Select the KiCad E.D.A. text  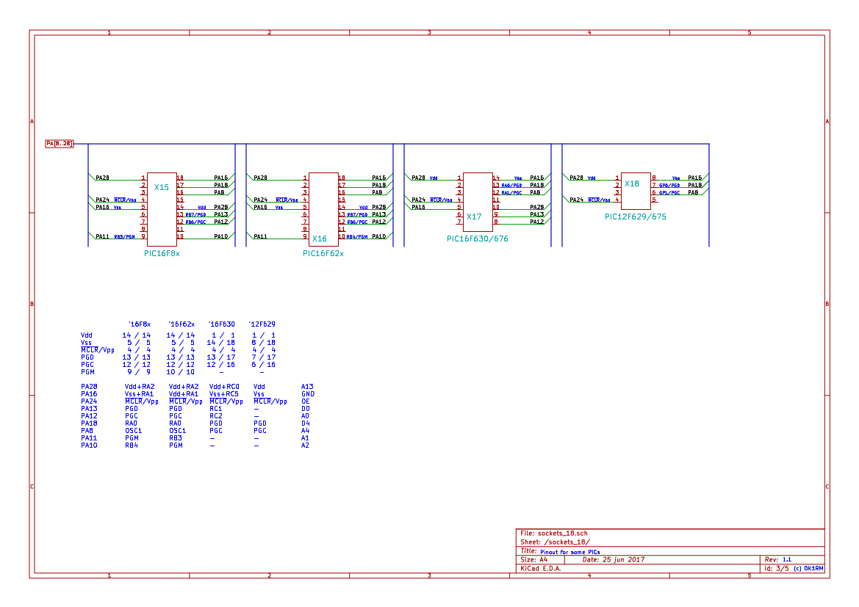coord(540,569)
